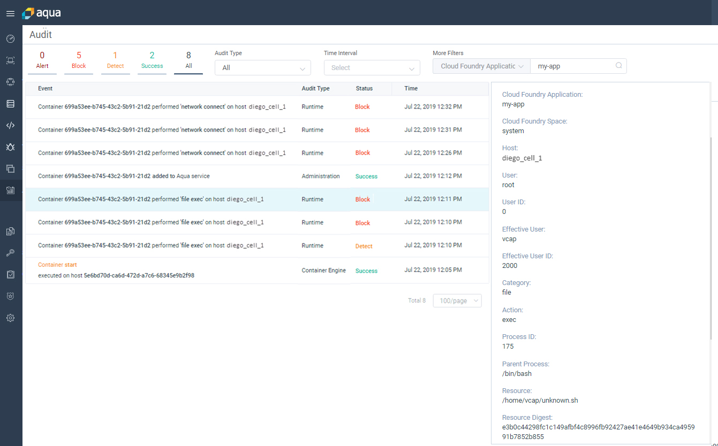Click the Process ID 175 value
This screenshot has height=446, width=718.
[508, 347]
